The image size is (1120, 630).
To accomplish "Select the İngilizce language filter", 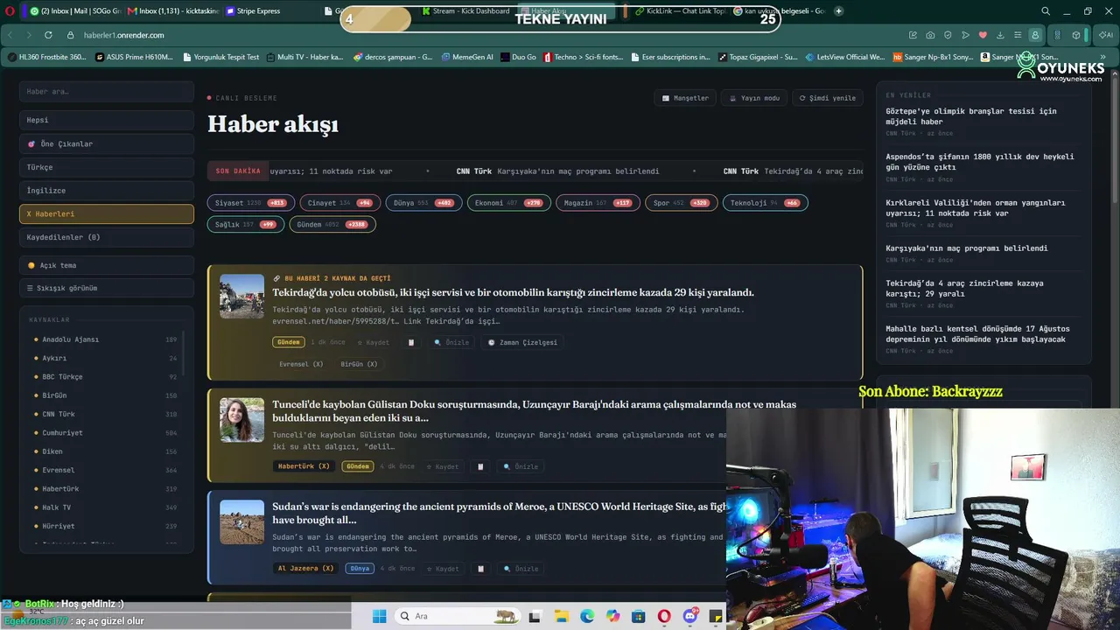I will pyautogui.click(x=107, y=191).
